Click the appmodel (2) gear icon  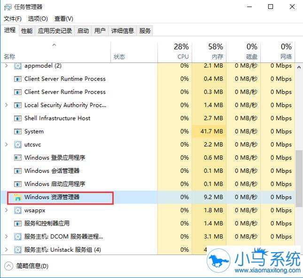point(17,66)
